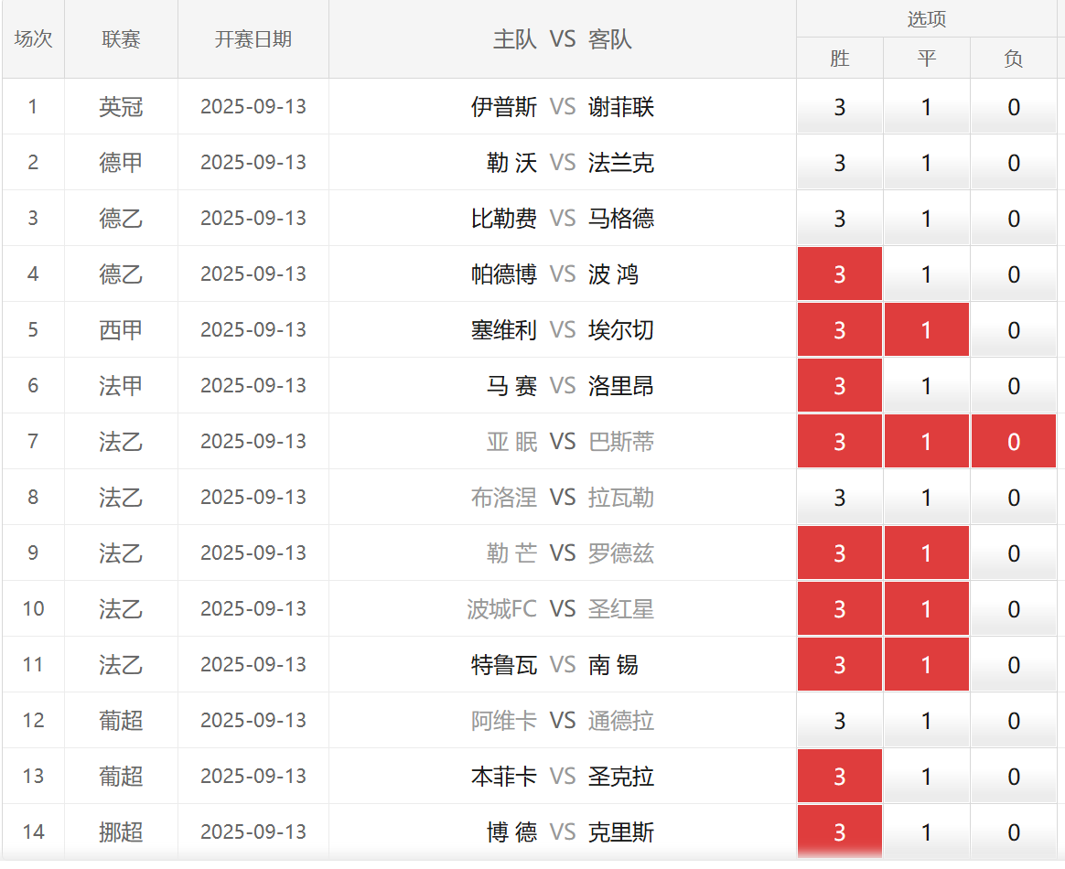Click the 主队 VS 客队 header
Image resolution: width=1065 pixels, height=869 pixels.
pyautogui.click(x=563, y=38)
